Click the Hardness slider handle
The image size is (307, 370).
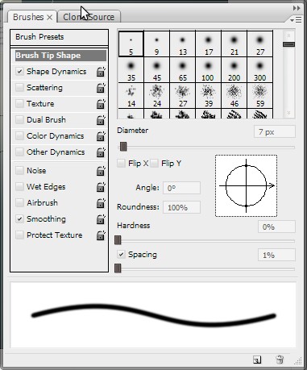pyautogui.click(x=118, y=240)
